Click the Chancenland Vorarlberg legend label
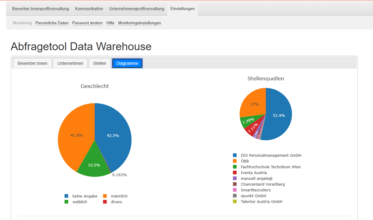373x220 pixels. pyautogui.click(x=263, y=184)
